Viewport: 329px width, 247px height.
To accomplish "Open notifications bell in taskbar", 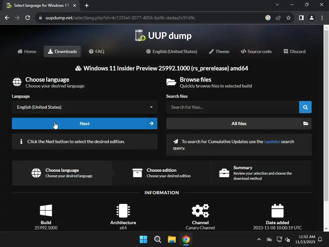I will pyautogui.click(x=320, y=239).
